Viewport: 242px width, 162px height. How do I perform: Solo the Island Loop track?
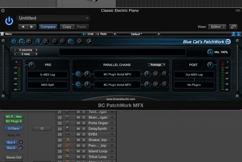[84, 151]
